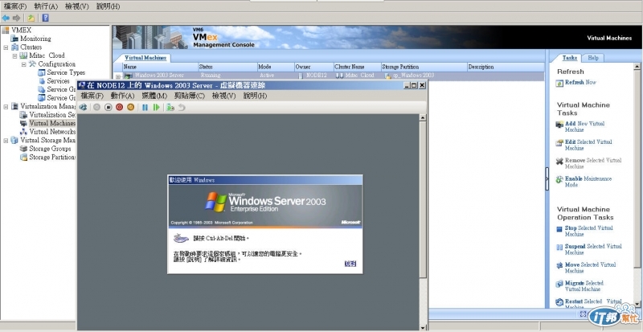This screenshot has width=643, height=332.
Task: Select Storage Groups in the tree
Action: 50,149
